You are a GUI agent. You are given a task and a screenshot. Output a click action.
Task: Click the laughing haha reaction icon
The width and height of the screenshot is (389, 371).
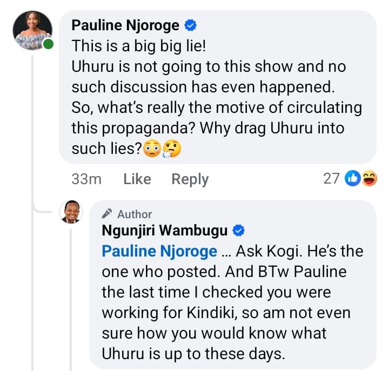(x=370, y=178)
